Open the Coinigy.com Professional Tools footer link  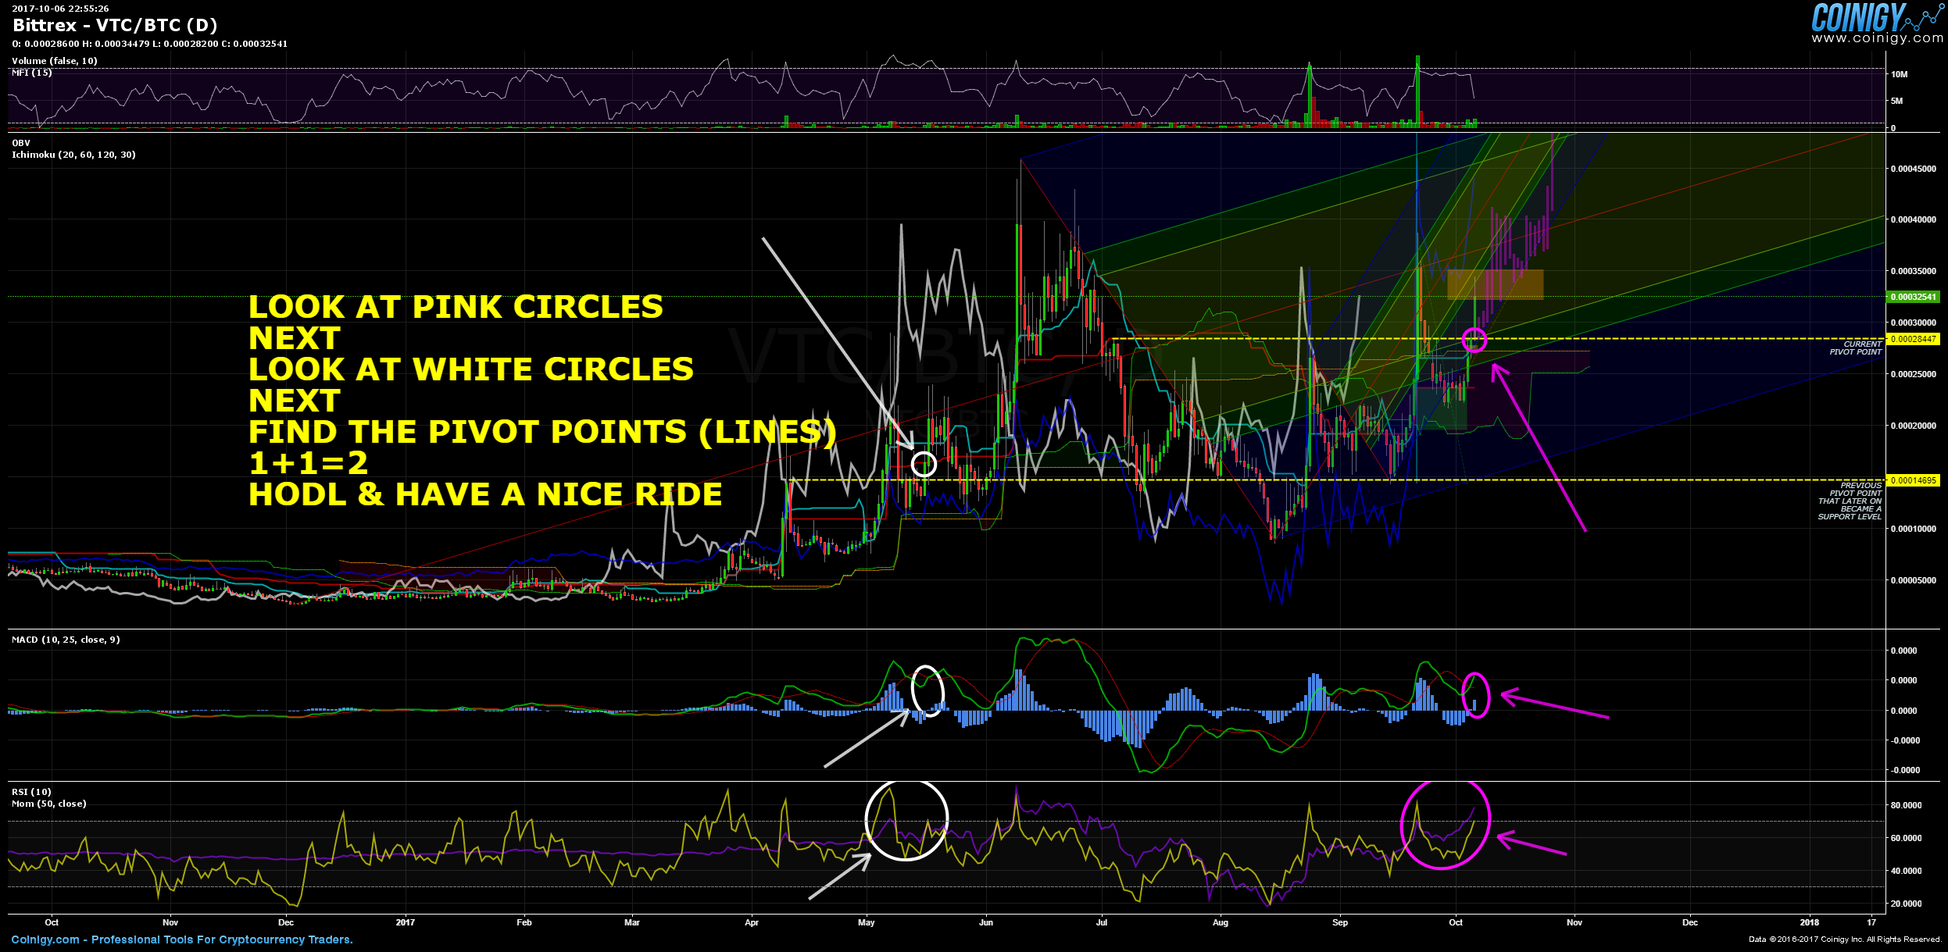182,940
